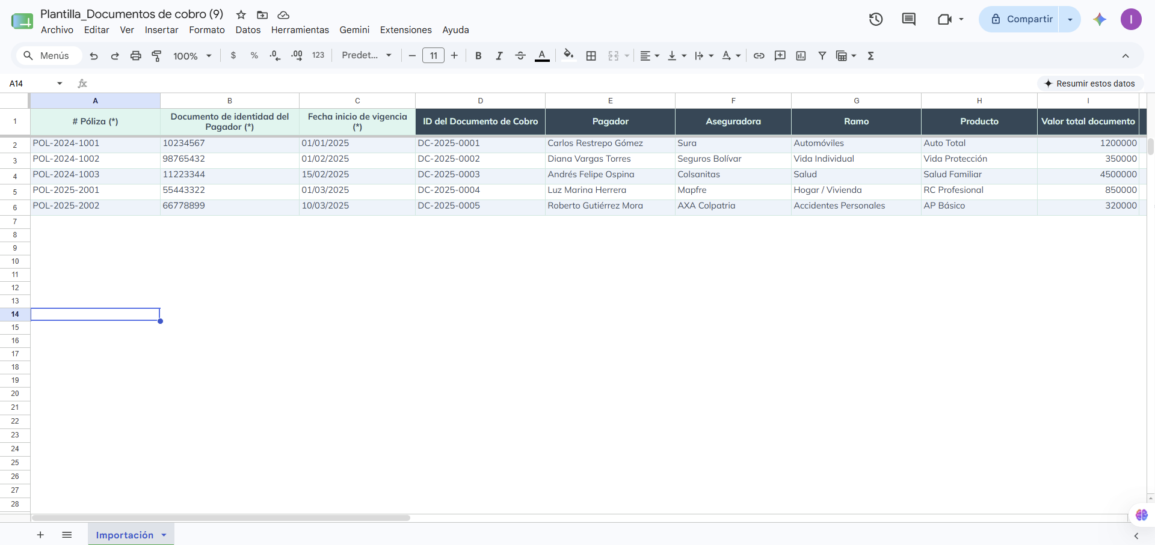Open the Datos menu
The height and width of the screenshot is (545, 1155).
248,30
